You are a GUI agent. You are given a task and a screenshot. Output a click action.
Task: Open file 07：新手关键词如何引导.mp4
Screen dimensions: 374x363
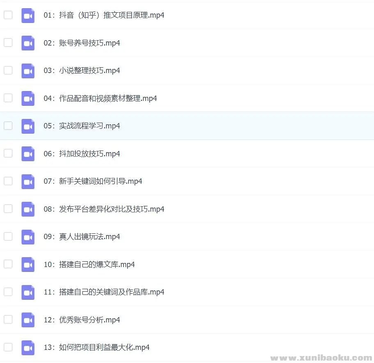tap(93, 181)
